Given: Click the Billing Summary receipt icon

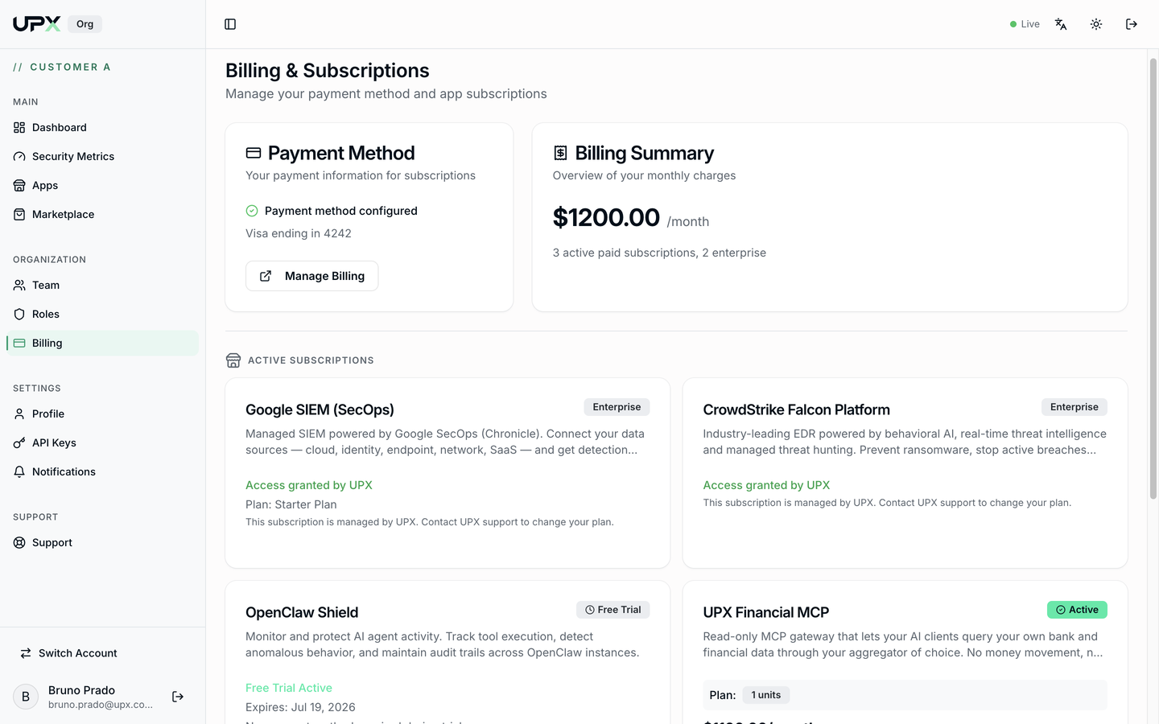Looking at the screenshot, I should (561, 153).
